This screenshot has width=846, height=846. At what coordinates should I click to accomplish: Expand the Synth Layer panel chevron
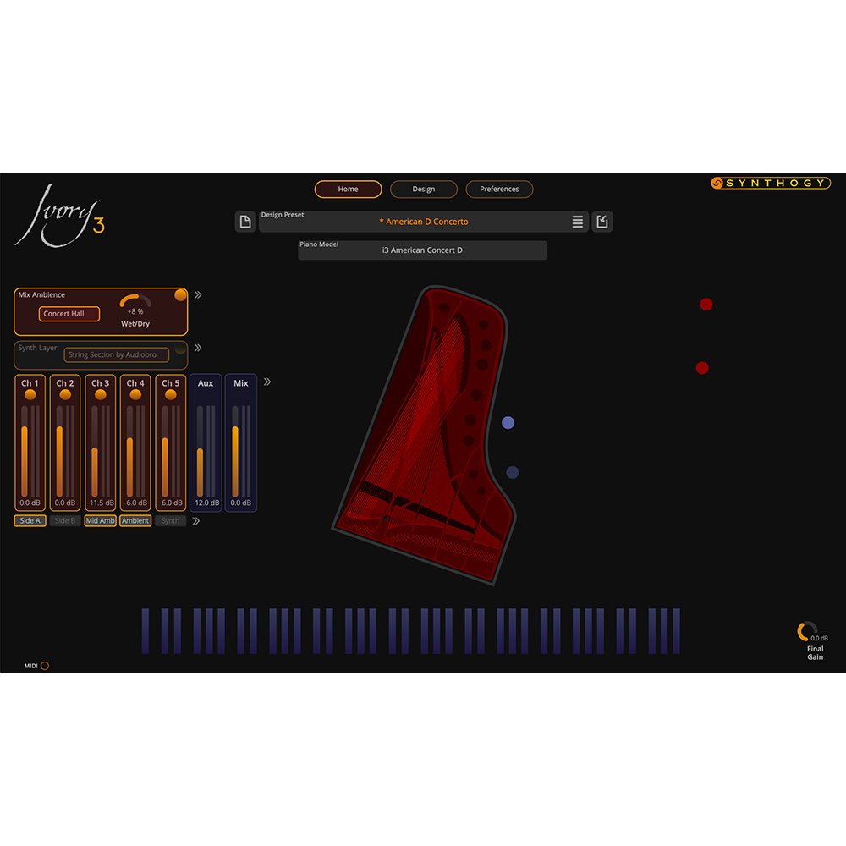click(197, 346)
